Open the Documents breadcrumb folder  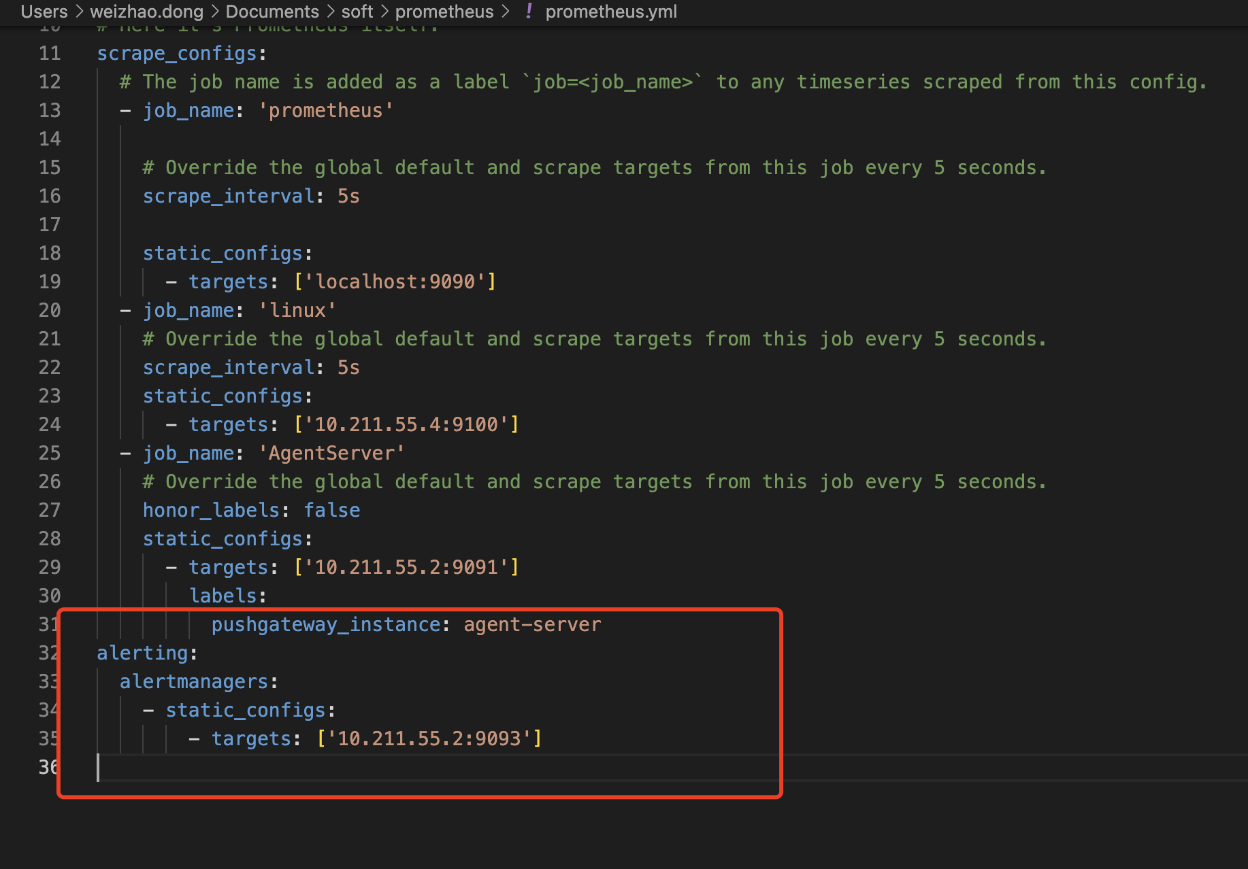coord(272,12)
